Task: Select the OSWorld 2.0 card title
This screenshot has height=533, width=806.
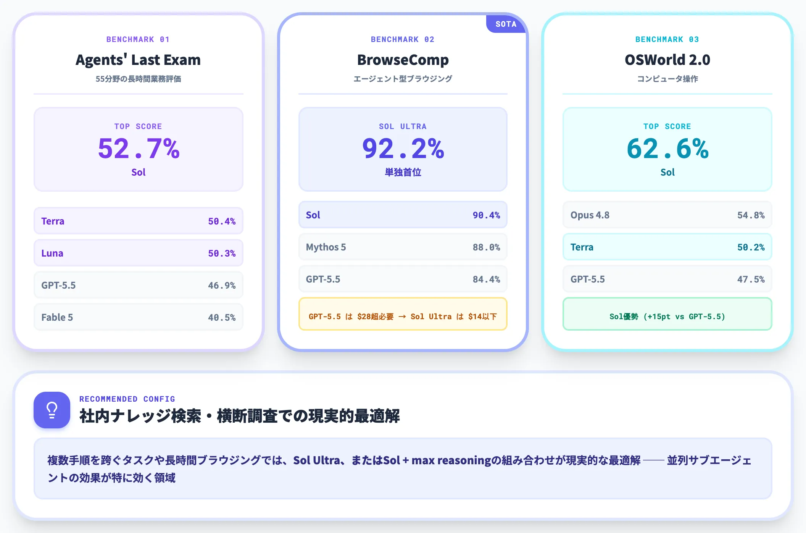Action: [x=667, y=60]
